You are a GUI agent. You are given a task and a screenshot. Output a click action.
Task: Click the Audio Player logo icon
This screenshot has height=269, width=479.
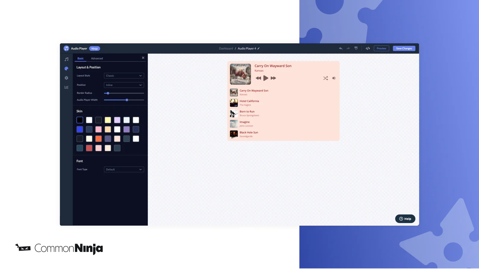(66, 48)
